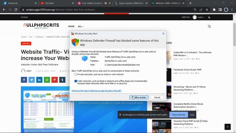This screenshot has width=236, height=133.
Task: Click the Contact link in top bar
Action: (x=24, y=17)
